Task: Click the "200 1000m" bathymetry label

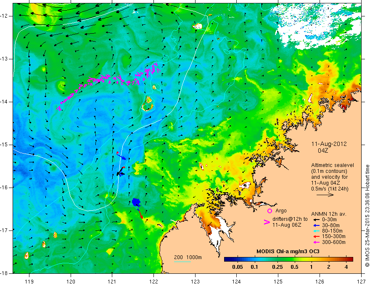Action: (x=188, y=257)
